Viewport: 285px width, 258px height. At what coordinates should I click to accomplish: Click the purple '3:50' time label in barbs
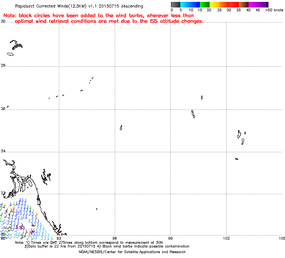[x=20, y=227]
